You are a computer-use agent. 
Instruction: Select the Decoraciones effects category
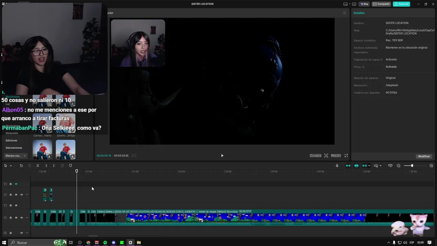coord(14,148)
